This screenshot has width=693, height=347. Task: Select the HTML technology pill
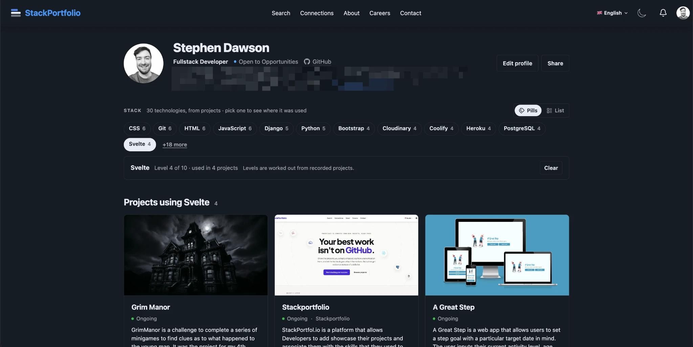pos(195,129)
